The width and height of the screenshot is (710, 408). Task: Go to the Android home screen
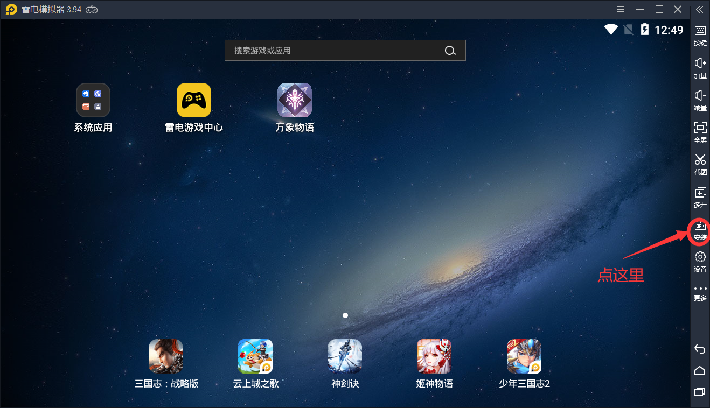(x=700, y=370)
